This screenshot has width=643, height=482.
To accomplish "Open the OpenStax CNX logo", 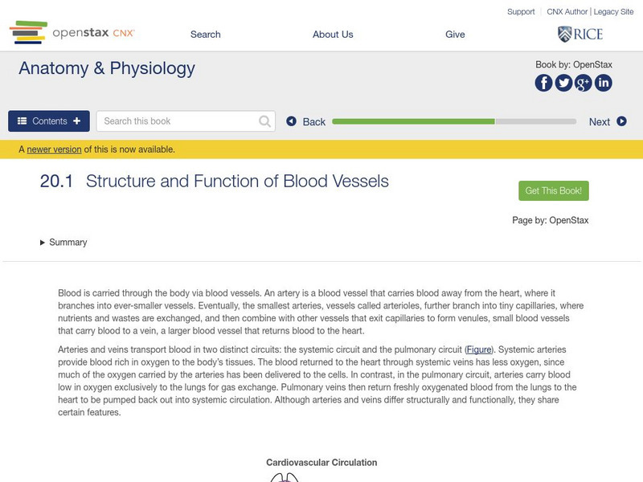I will point(72,33).
